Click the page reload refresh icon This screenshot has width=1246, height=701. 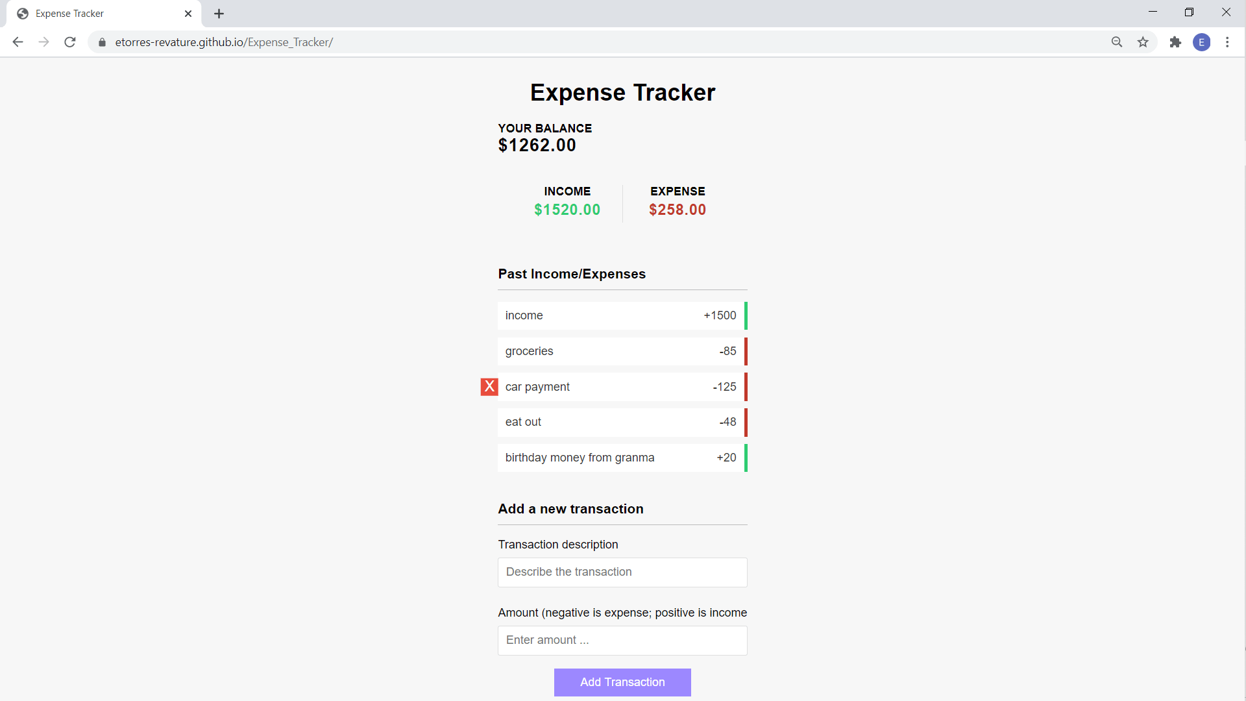tap(71, 42)
